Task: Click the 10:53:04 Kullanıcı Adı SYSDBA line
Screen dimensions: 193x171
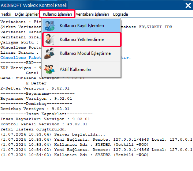Action: (75, 145)
